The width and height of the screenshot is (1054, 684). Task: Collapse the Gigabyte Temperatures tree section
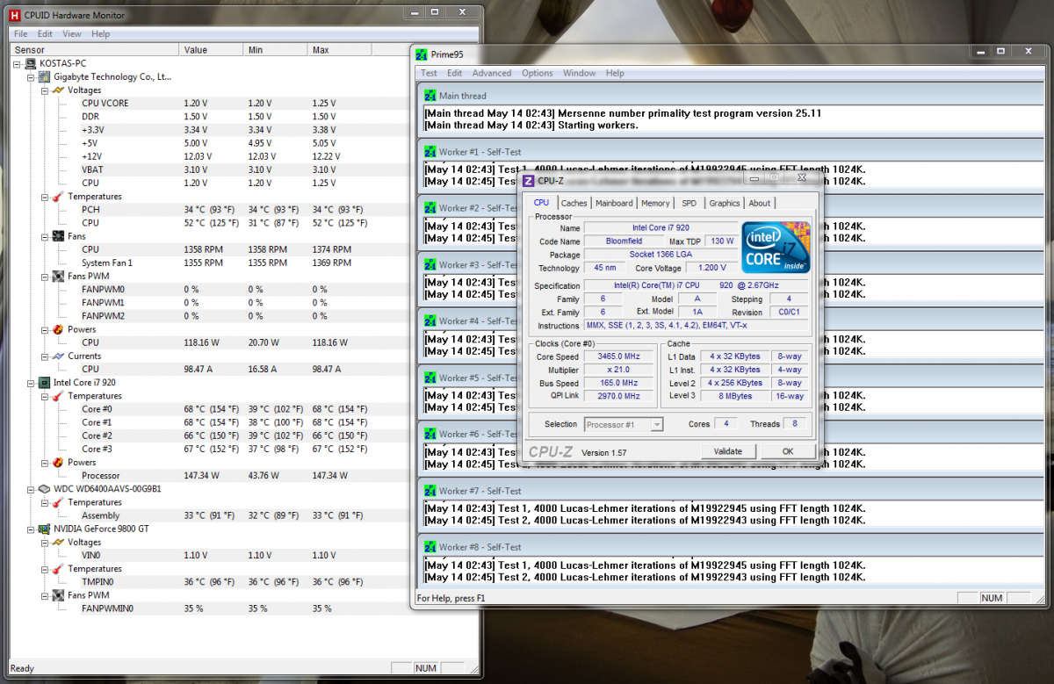tap(46, 197)
